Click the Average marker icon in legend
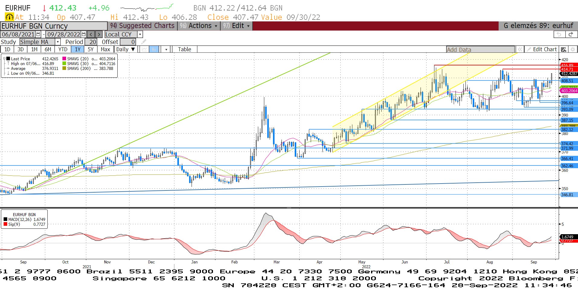 tap(8, 68)
